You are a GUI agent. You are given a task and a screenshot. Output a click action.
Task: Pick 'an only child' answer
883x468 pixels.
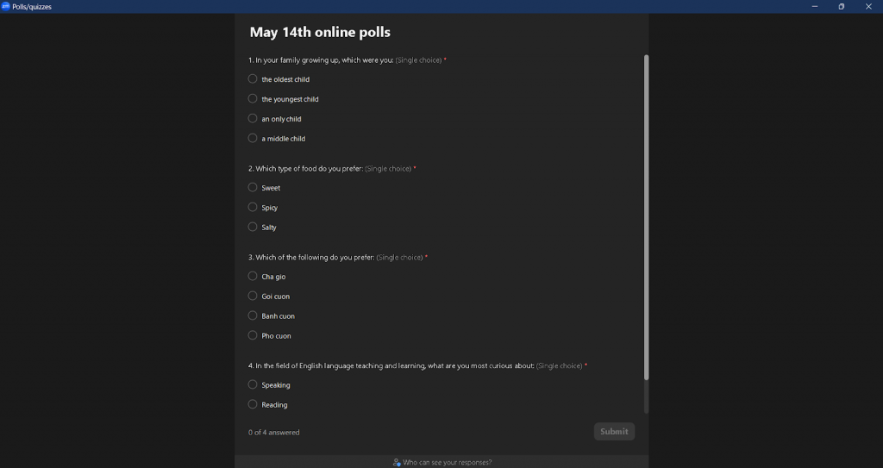[x=253, y=118]
